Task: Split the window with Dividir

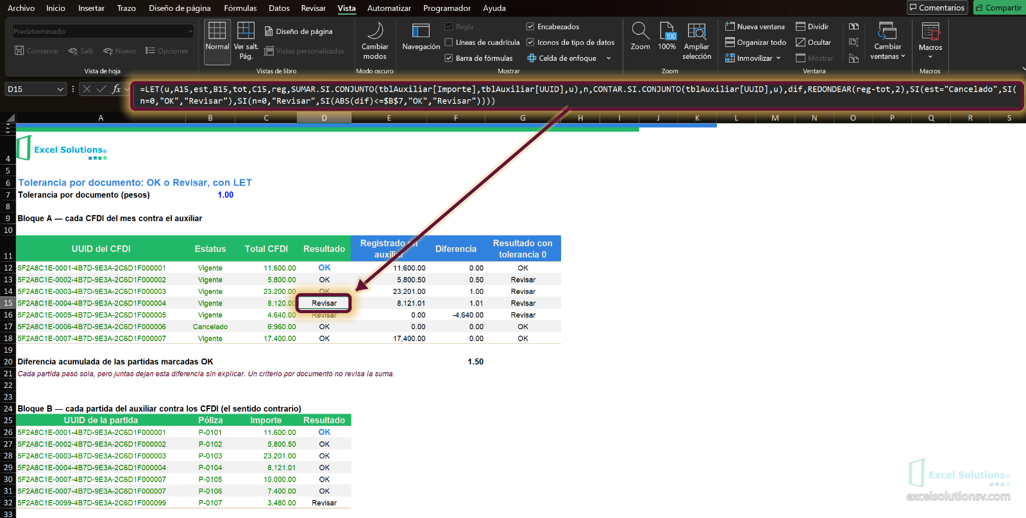Action: (812, 27)
